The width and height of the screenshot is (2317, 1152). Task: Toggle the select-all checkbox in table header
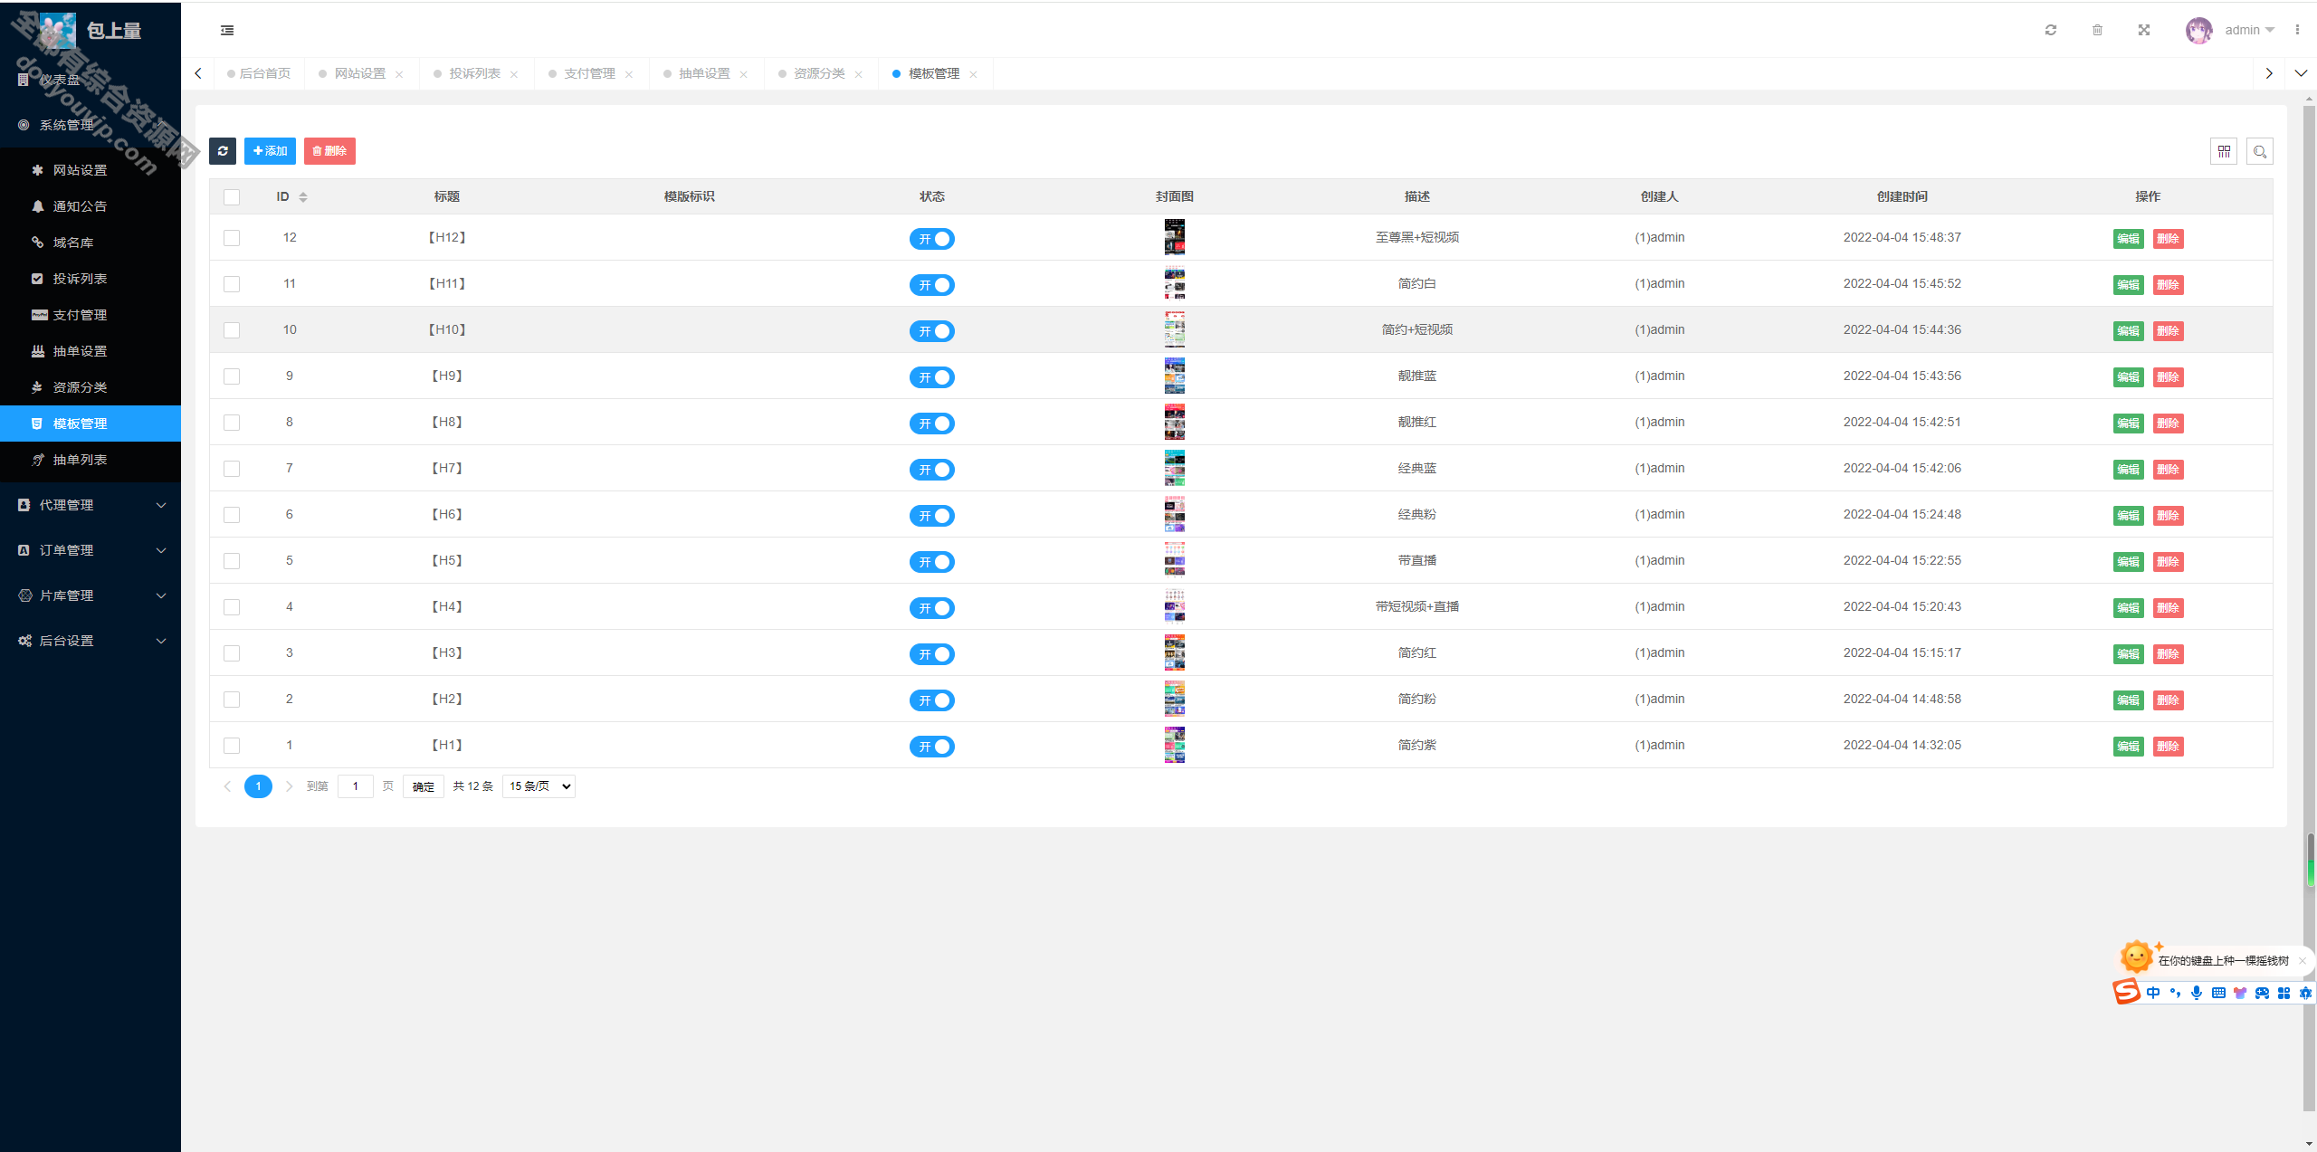(232, 197)
